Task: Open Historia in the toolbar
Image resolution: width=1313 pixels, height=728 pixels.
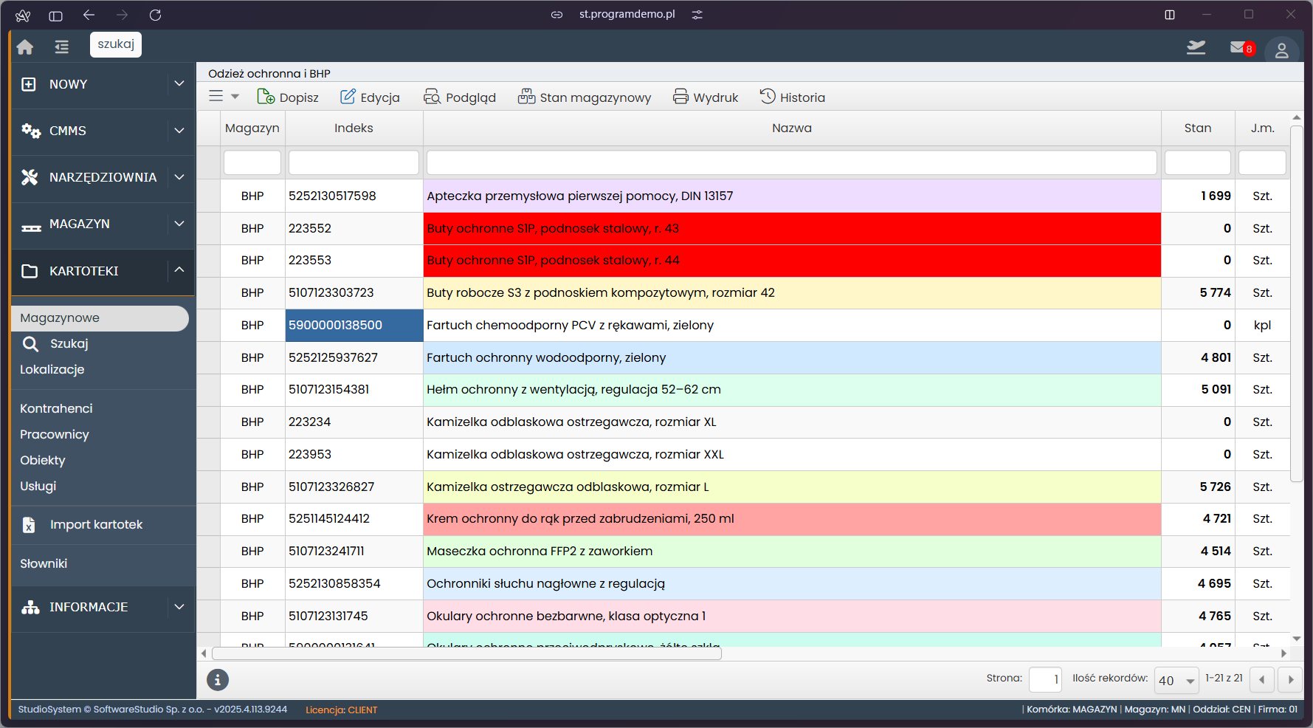Action: [x=793, y=97]
